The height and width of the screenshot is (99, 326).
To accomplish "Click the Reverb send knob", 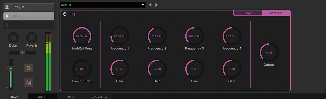I will pyautogui.click(x=32, y=38).
